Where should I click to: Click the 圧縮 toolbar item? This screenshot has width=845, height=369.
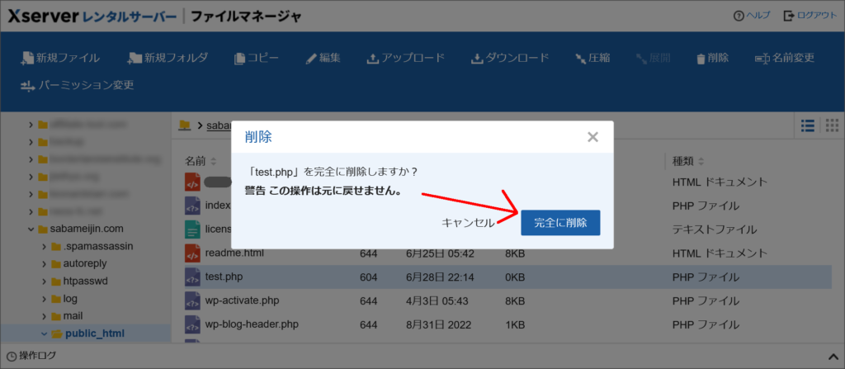point(592,59)
